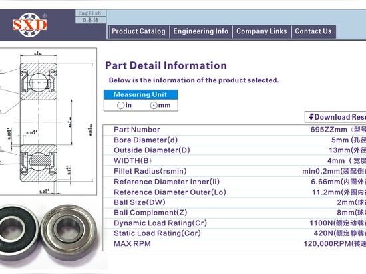Switch language to Japanese 日本语
Screen dimensions: 366x274
coord(91,20)
